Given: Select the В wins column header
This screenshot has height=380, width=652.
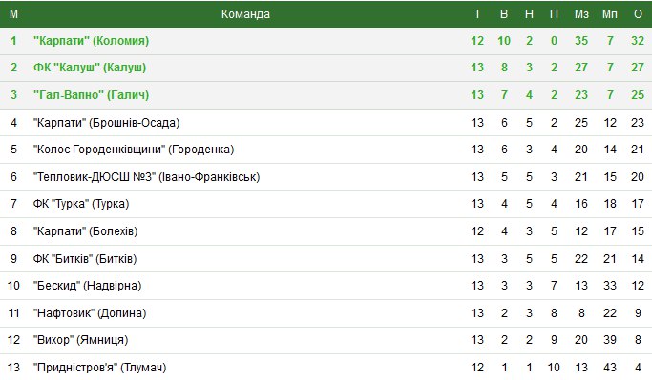Looking at the screenshot, I should 504,14.
